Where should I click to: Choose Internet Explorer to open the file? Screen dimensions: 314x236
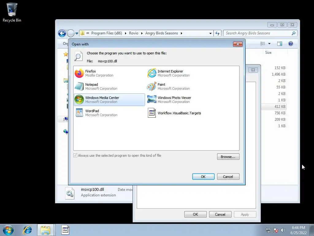[182, 73]
